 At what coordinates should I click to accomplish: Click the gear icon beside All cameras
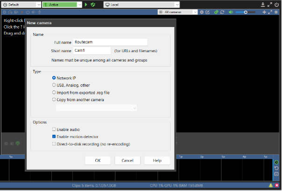click(202, 12)
